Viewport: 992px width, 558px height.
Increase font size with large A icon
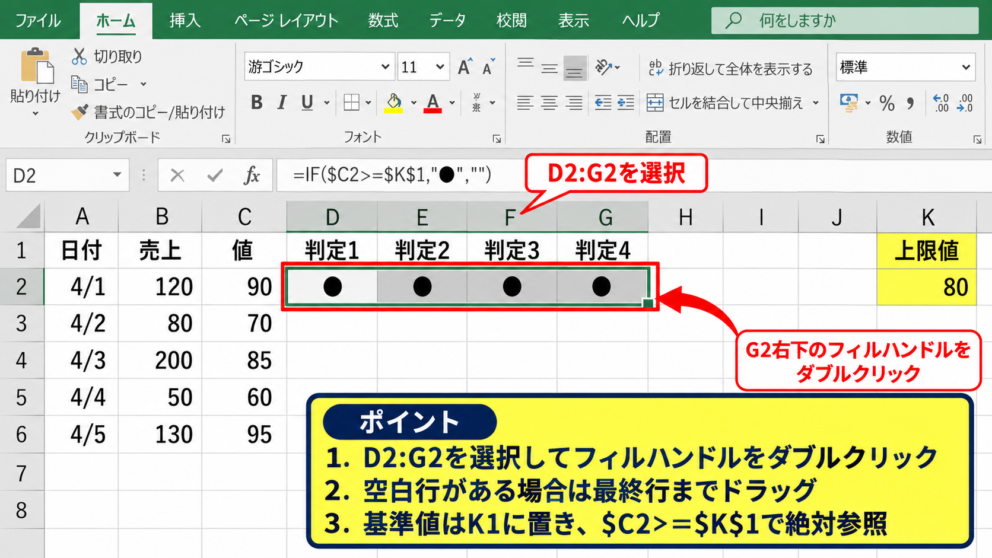(465, 67)
